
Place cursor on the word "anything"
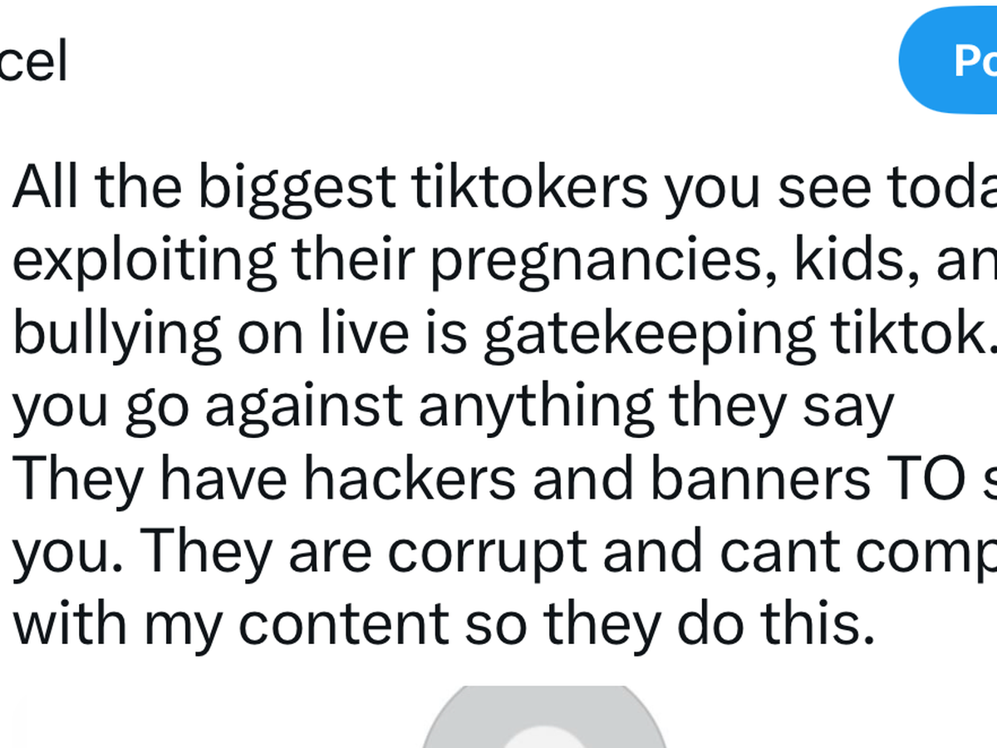coord(537,407)
